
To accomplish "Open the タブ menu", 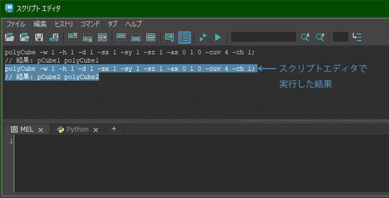I will (112, 24).
